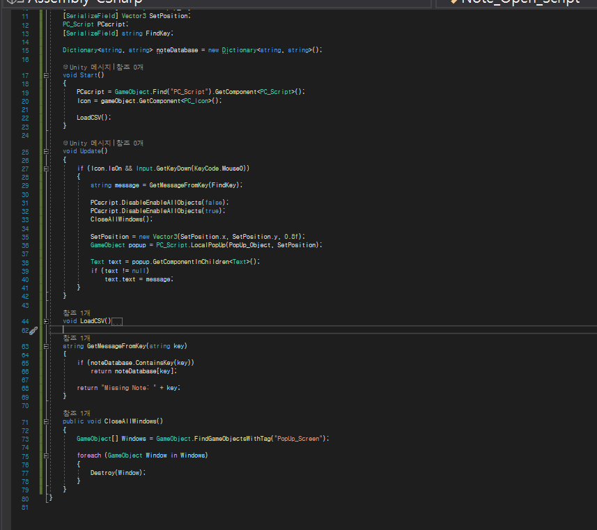Viewport: 597px width, 530px height.
Task: Open 'Unity 메시지' CodeLens above Start()
Action: pos(90,67)
